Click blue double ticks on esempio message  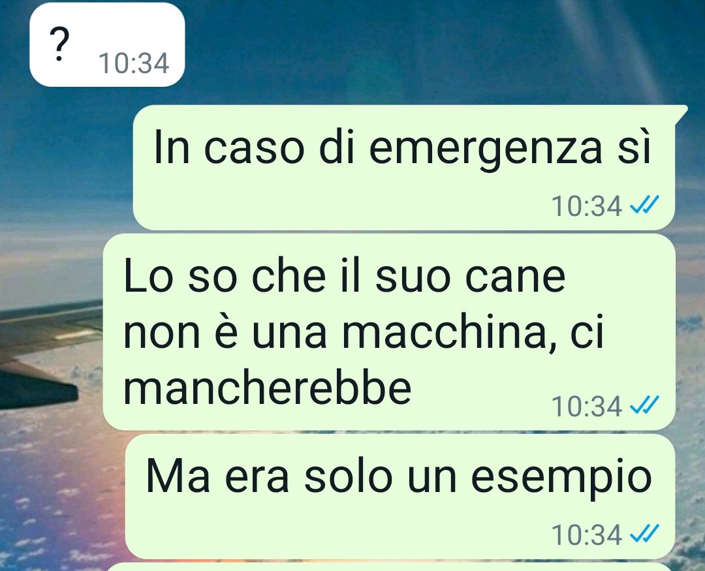point(644,534)
